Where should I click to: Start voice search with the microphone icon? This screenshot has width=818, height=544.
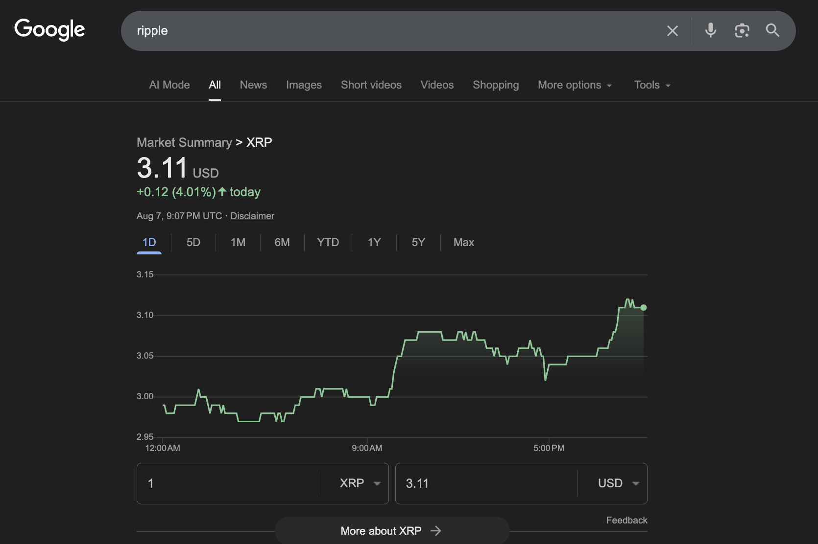coord(711,30)
